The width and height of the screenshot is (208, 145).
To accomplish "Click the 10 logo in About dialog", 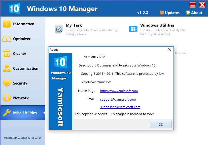I will coord(61,62).
